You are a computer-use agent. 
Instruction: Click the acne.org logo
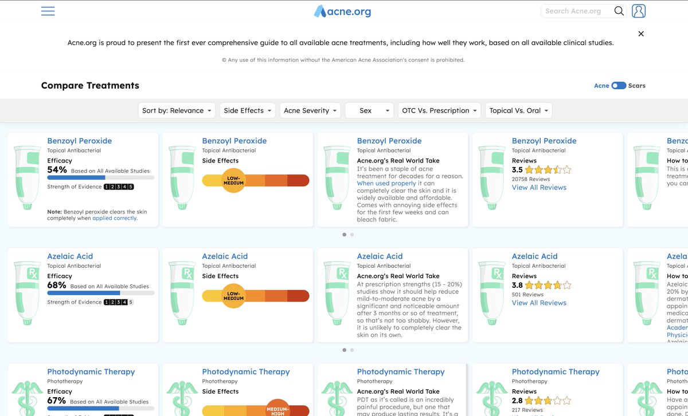(x=342, y=11)
